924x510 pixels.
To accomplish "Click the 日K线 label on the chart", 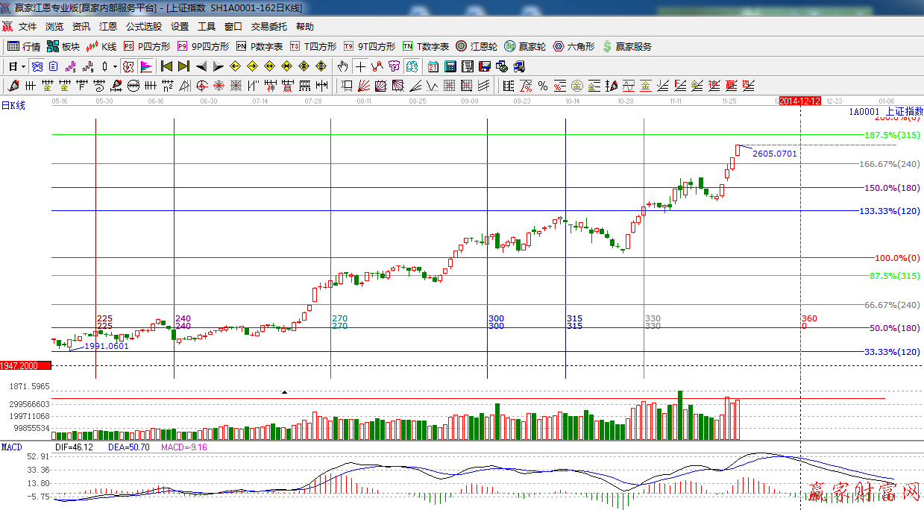I will [x=13, y=106].
